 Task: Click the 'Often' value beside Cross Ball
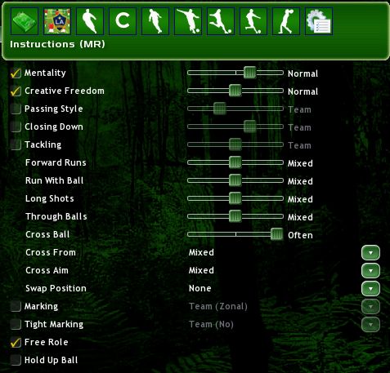[x=300, y=235]
